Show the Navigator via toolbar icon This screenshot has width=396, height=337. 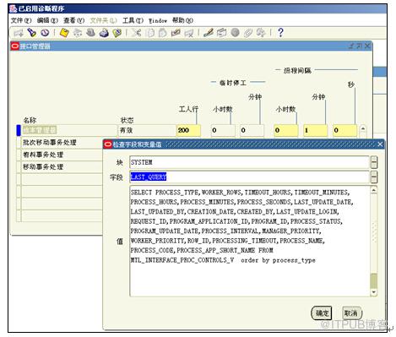pyautogui.click(x=45, y=33)
